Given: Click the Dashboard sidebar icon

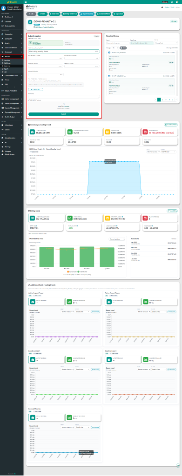Looking at the screenshot, I should 2,17.
